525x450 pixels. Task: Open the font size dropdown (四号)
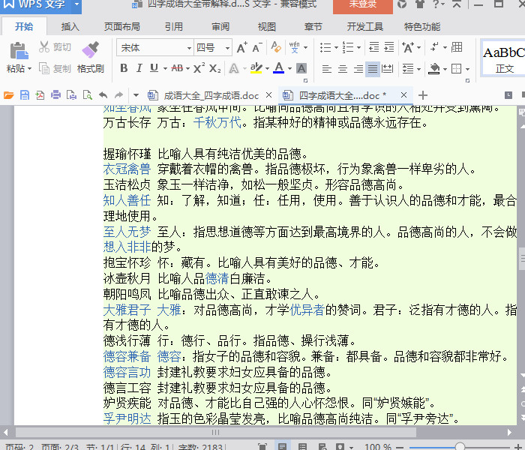pyautogui.click(x=228, y=48)
